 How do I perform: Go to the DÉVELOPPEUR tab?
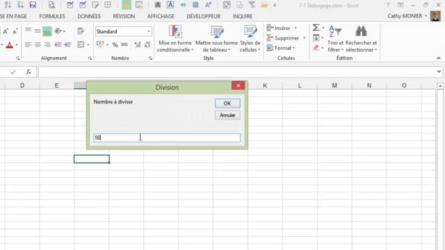tap(203, 17)
